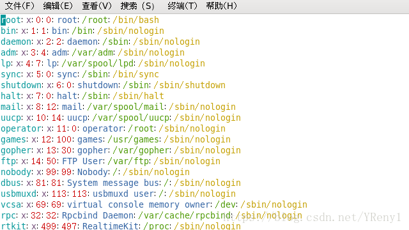The image size is (409, 230).
Task: Click the path /var/ftp
Action: tap(128, 161)
